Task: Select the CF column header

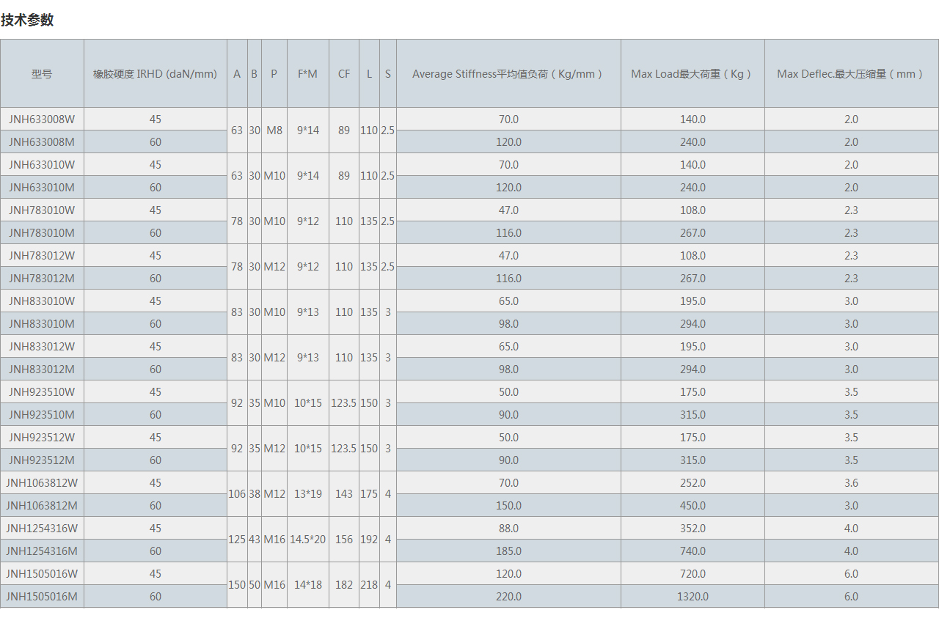Action: click(x=344, y=74)
